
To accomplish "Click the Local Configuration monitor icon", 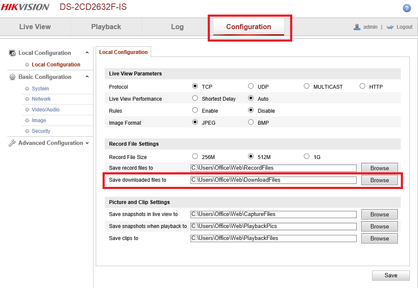I will point(12,53).
